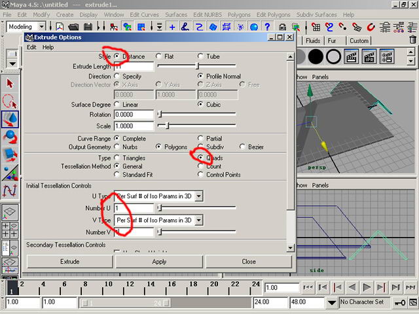Click the Extrude button
This screenshot has height=314, width=419.
70,262
